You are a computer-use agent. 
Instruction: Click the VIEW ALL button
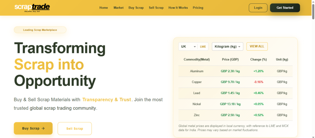(x=257, y=46)
